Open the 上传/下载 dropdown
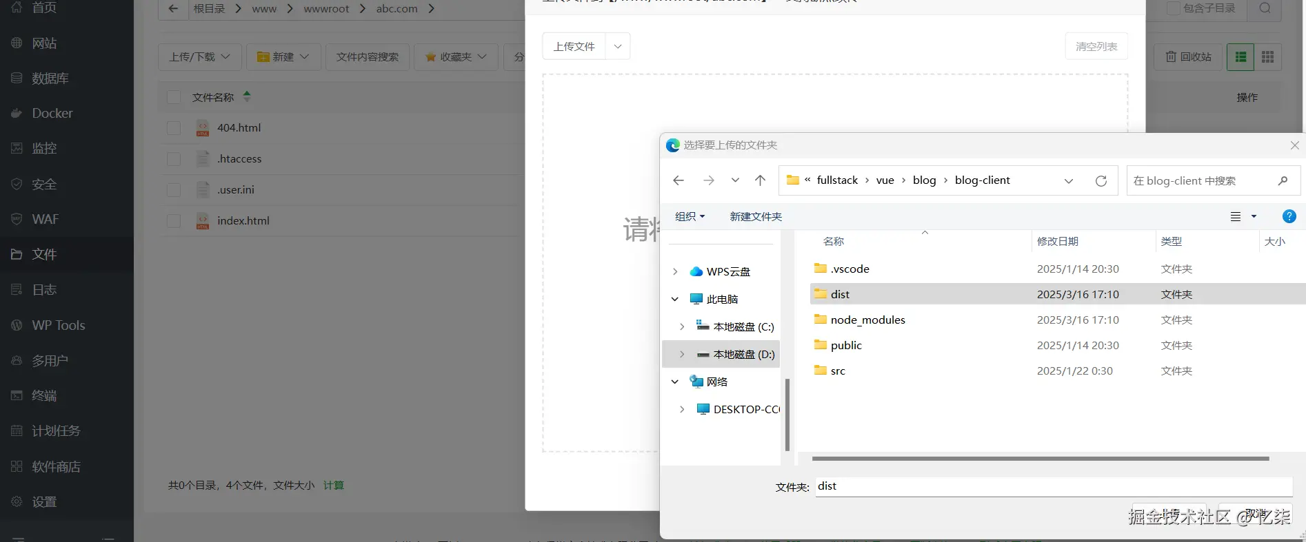The width and height of the screenshot is (1306, 542). coord(200,57)
